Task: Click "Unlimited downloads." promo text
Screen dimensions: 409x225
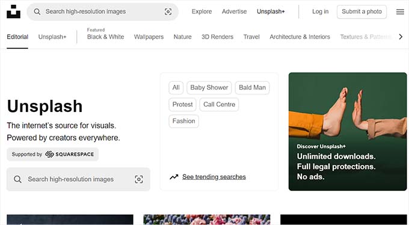Action: (336, 156)
